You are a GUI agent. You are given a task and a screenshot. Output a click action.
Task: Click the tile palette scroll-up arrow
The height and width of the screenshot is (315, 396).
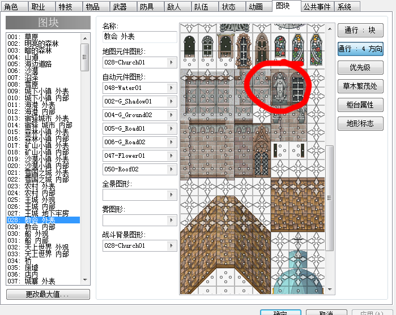pos(330,29)
